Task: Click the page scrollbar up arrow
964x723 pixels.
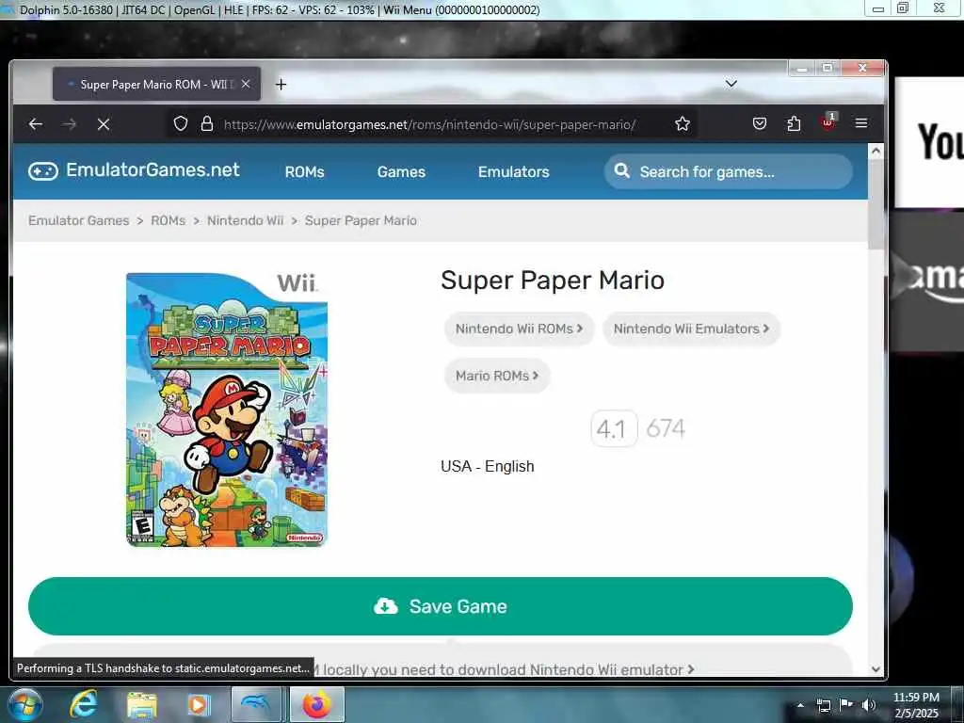Action: pos(876,151)
